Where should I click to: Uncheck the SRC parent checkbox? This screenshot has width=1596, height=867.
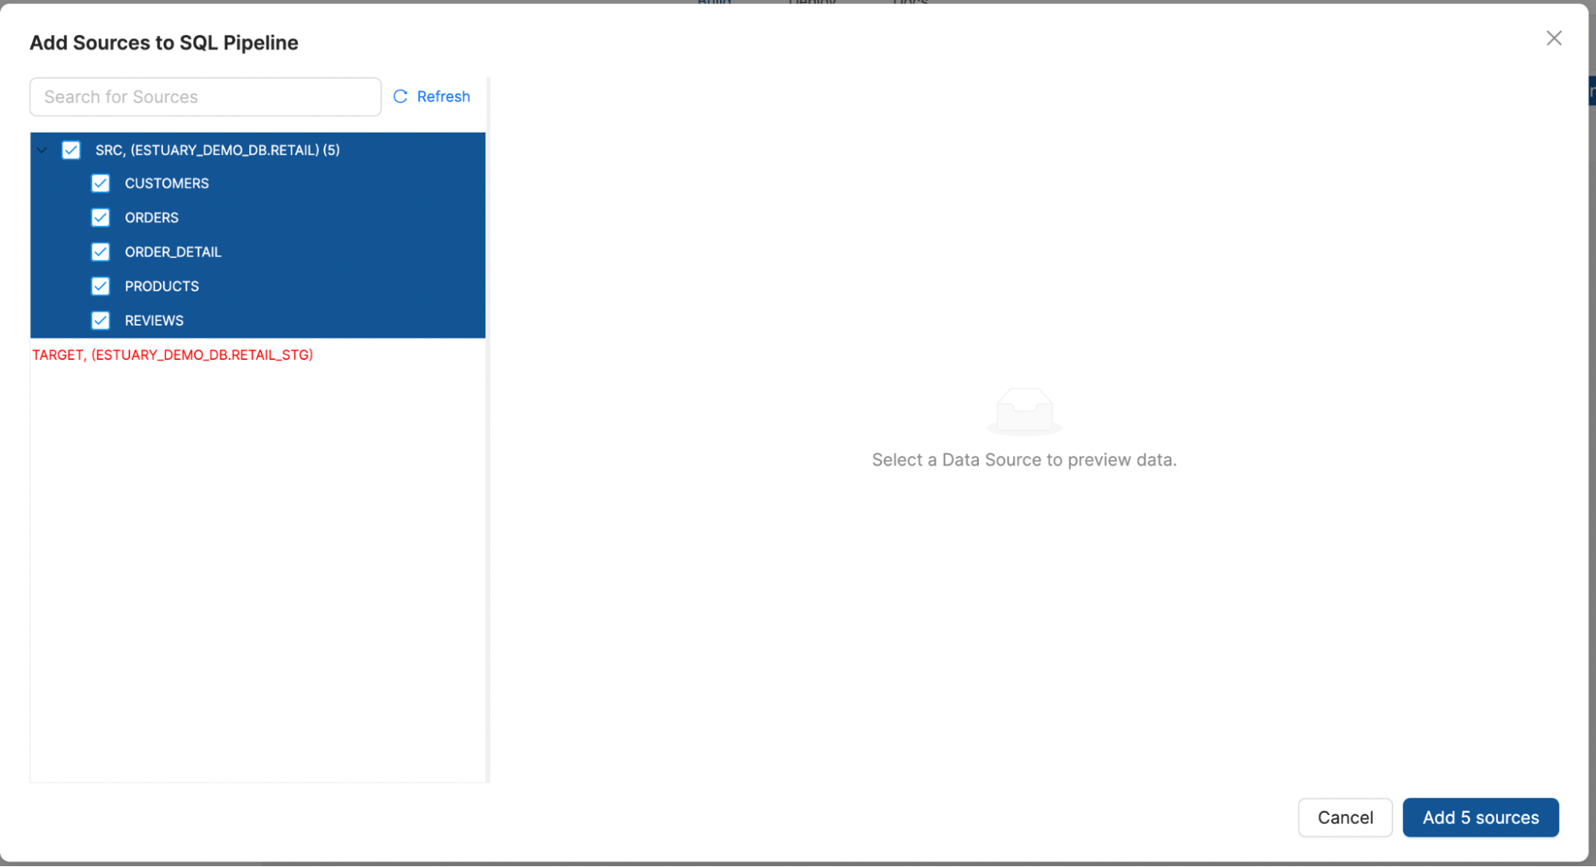(x=71, y=150)
